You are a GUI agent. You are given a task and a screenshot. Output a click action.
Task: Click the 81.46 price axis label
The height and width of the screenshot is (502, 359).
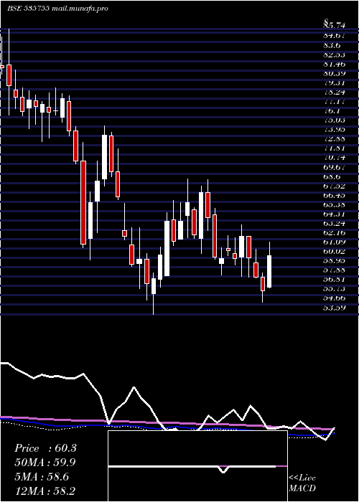335,64
